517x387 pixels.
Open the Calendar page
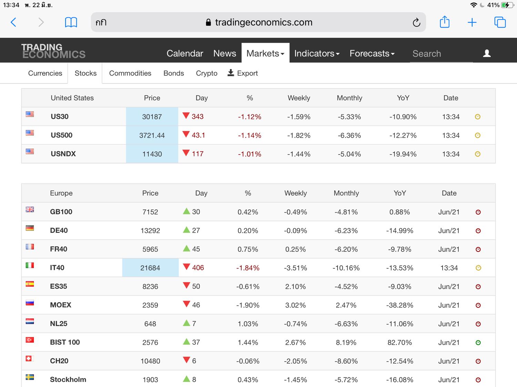[185, 53]
